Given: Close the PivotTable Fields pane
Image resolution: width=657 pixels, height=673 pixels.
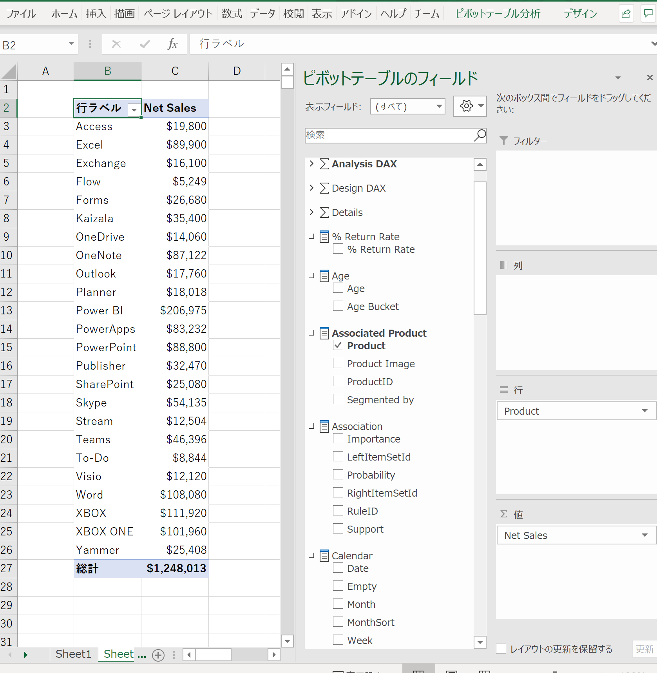Looking at the screenshot, I should click(650, 78).
